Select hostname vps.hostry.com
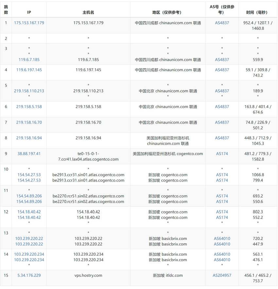 pyautogui.click(x=88, y=275)
